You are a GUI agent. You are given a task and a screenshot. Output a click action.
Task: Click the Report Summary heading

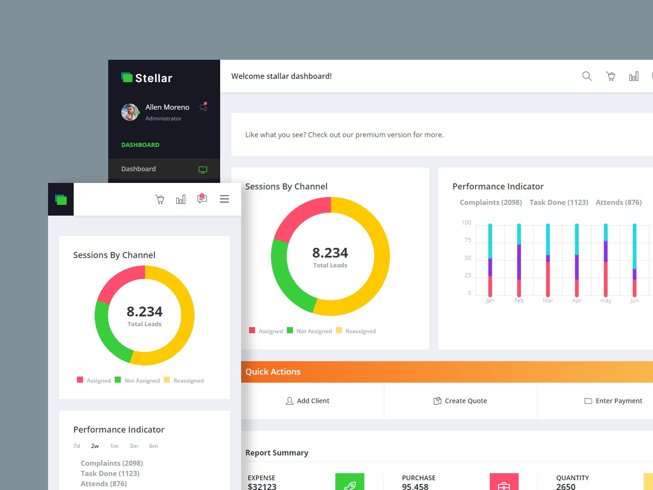277,453
